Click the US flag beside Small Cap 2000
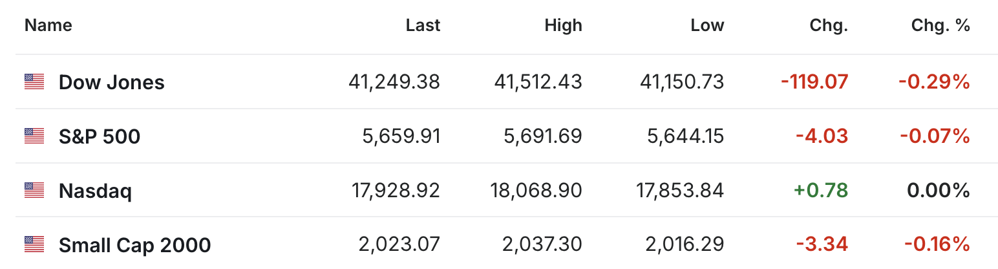998x269 pixels. click(x=34, y=244)
